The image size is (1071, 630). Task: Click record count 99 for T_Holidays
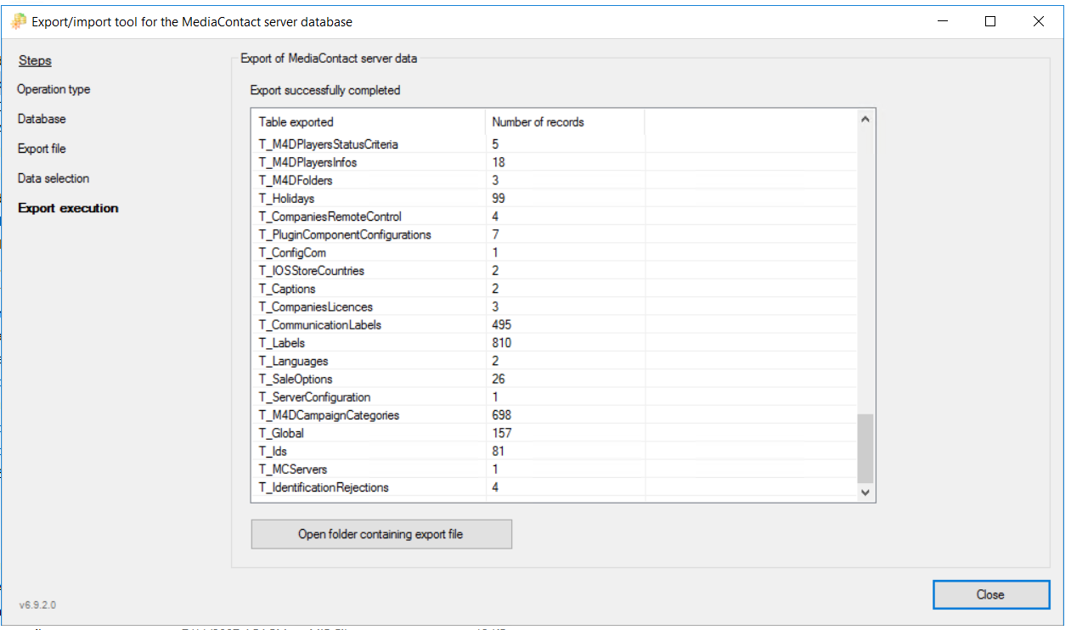(499, 198)
